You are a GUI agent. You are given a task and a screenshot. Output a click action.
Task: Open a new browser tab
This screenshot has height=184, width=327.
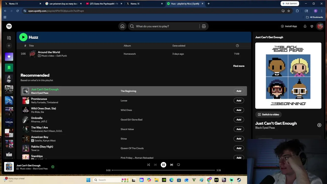208,4
